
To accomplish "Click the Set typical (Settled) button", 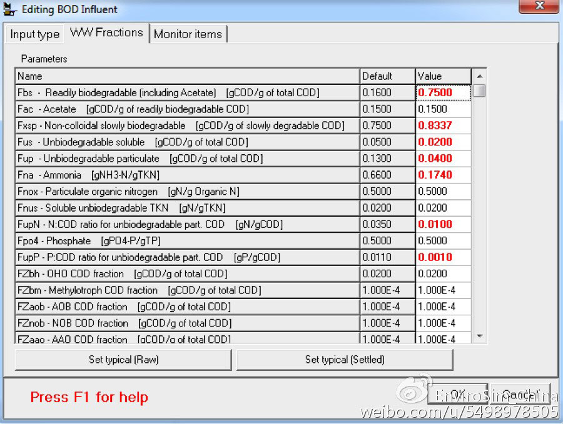I will point(345,360).
